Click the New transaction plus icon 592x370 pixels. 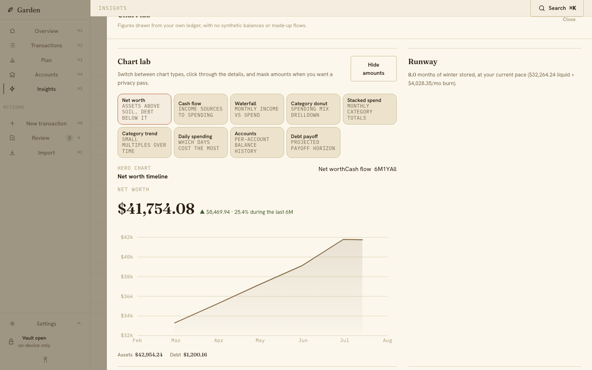coord(12,123)
